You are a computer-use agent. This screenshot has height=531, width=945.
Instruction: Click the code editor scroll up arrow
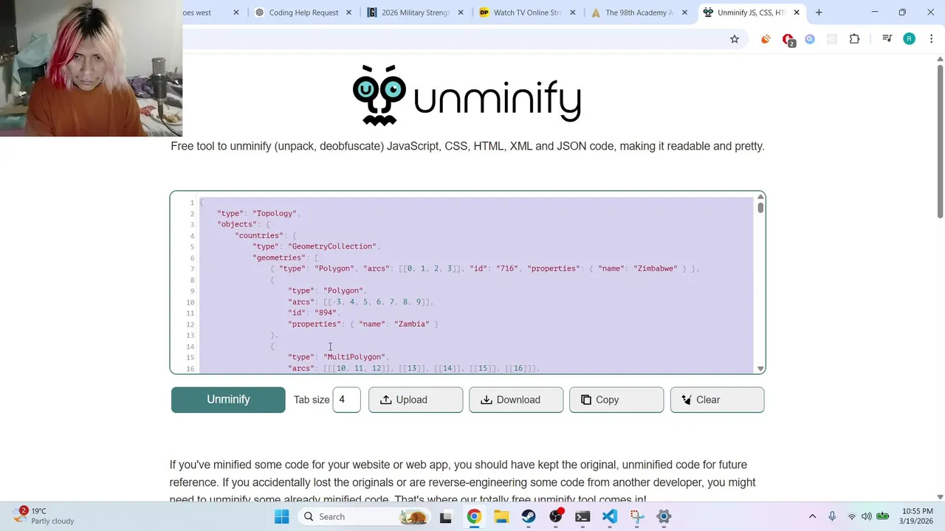click(x=760, y=197)
